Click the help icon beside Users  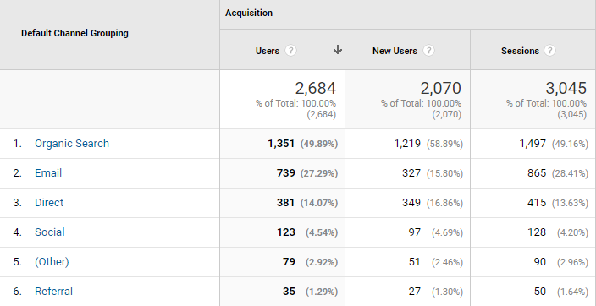(290, 51)
